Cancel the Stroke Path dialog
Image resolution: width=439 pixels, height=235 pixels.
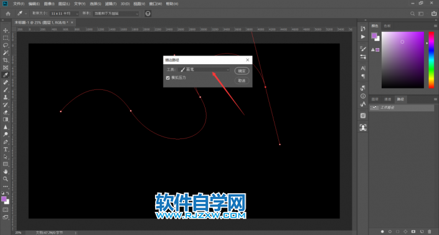242,81
